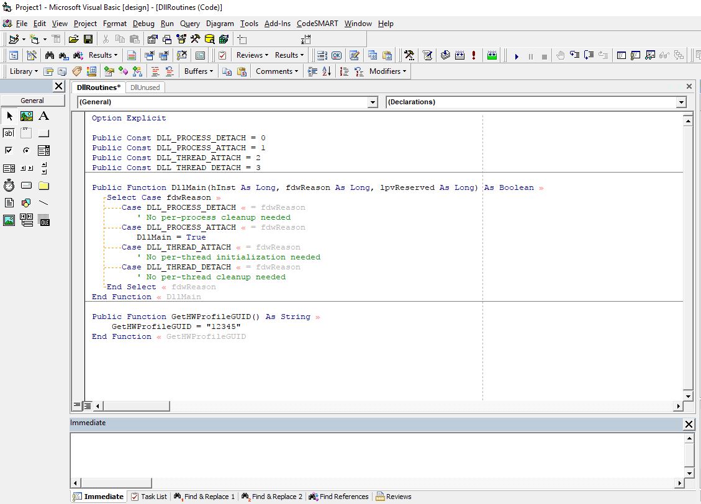Click the Save Project floppy icon
The height and width of the screenshot is (504, 701).
point(88,39)
